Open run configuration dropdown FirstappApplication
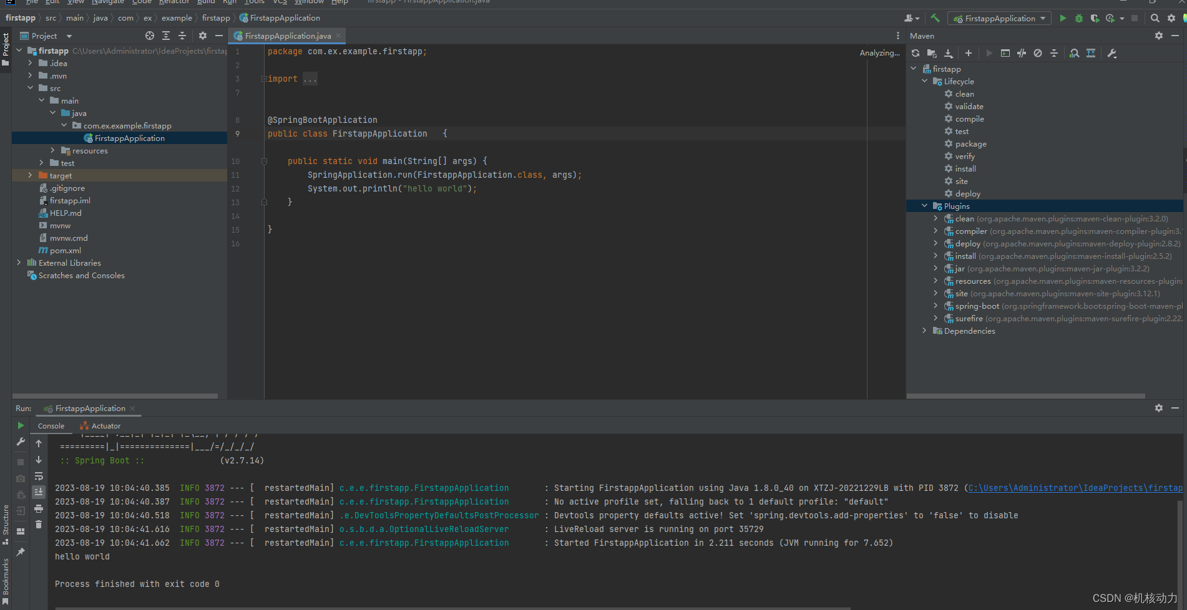Screen dimensions: 1187x610 999,18
